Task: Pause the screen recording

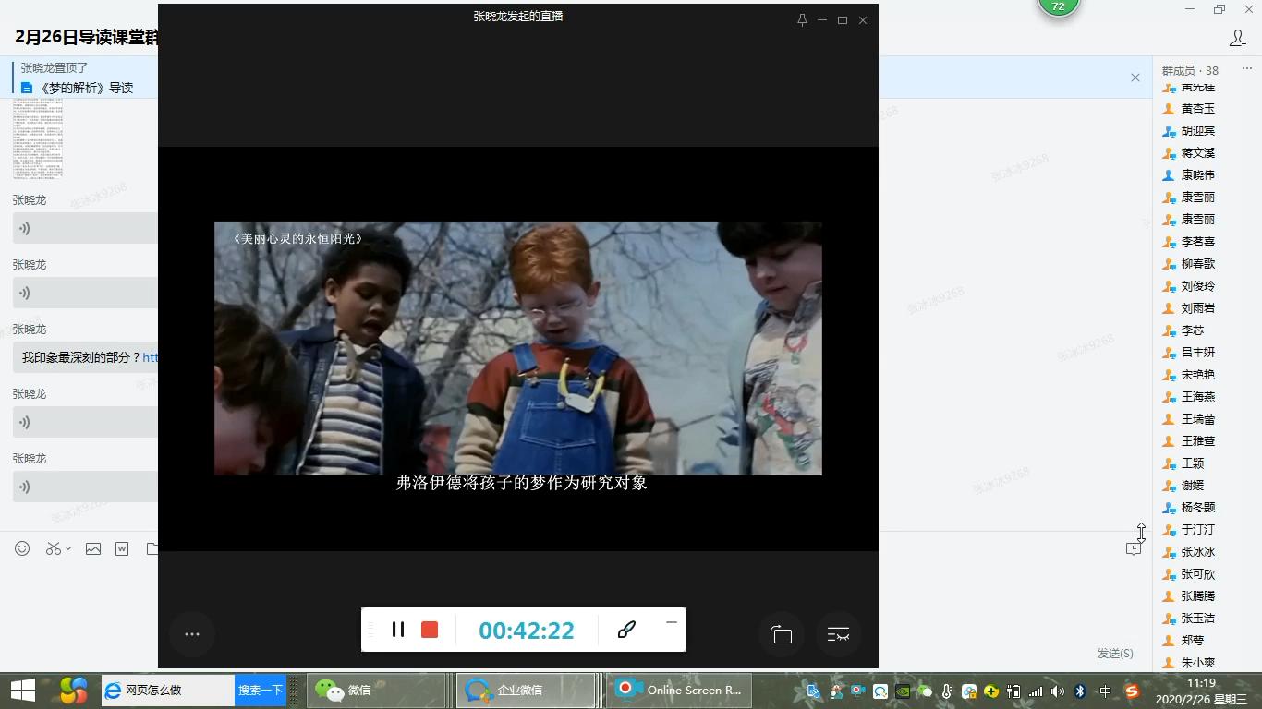Action: (x=398, y=630)
